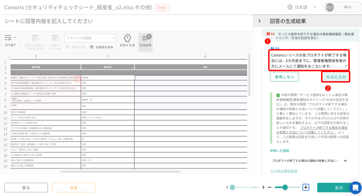Screen dimensions: 362x196
Task: Click the セルに入力 button
Action: point(336,77)
